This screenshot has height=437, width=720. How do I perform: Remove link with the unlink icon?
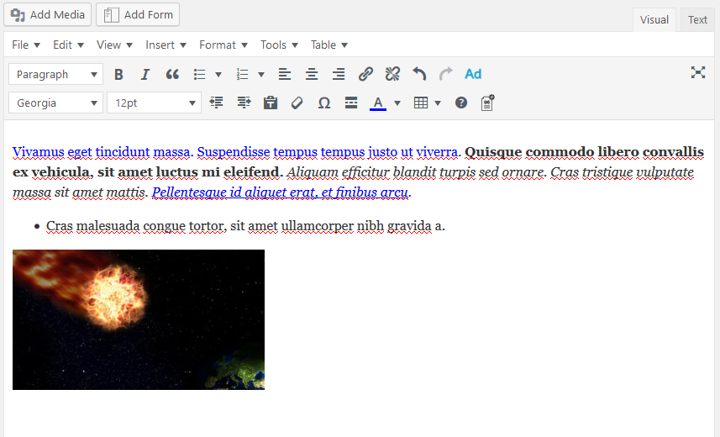click(x=392, y=74)
